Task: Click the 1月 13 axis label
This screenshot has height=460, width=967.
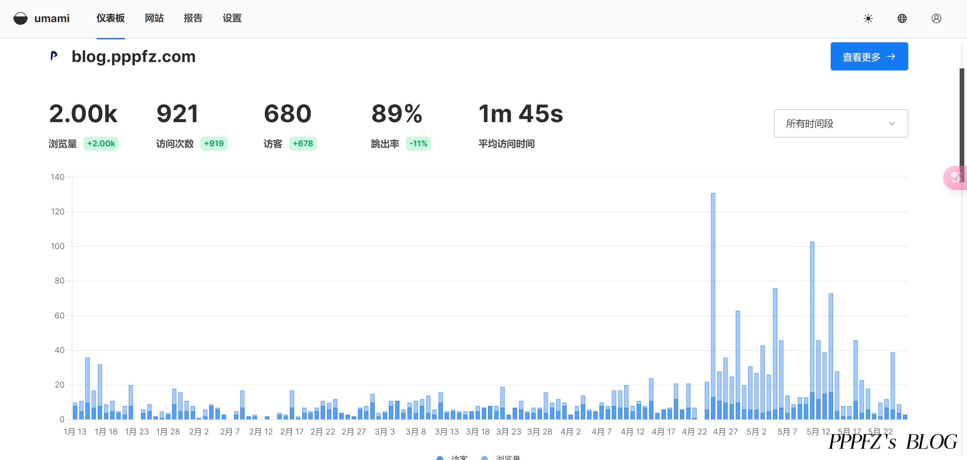Action: 75,432
